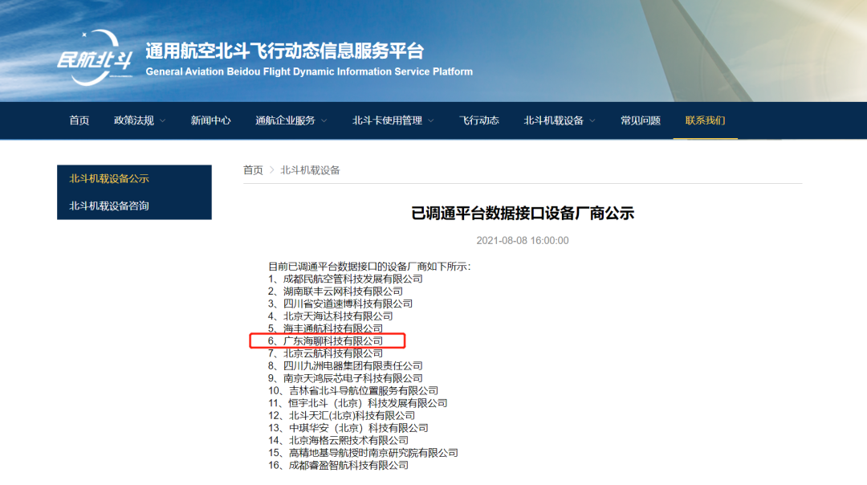Open the 政策法规 menu
867x485 pixels.
[134, 120]
